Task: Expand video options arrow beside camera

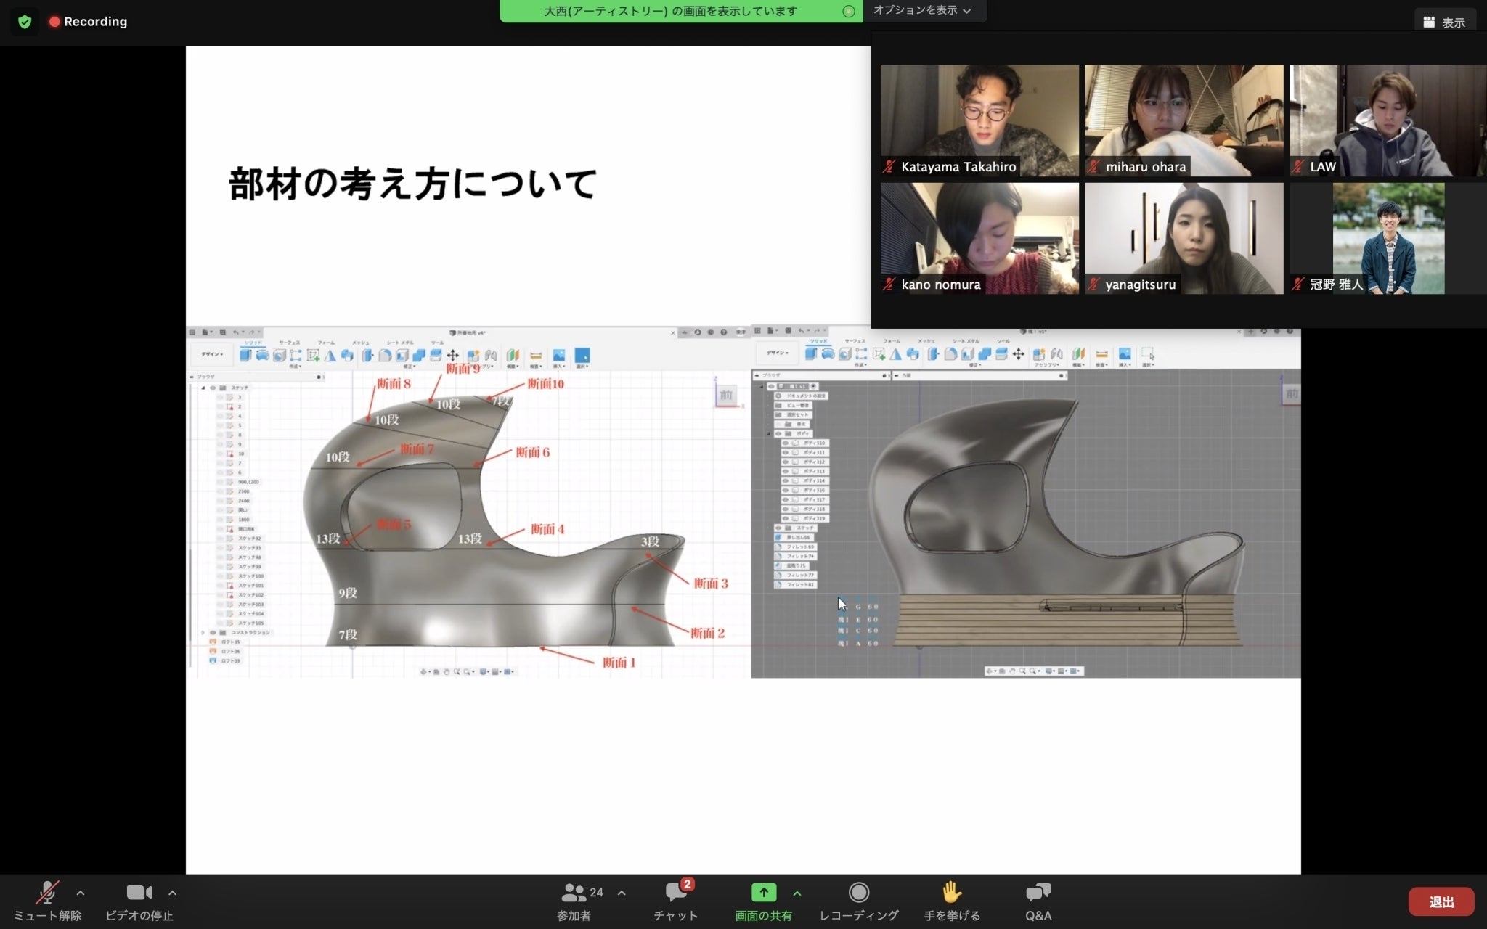Action: click(x=172, y=893)
